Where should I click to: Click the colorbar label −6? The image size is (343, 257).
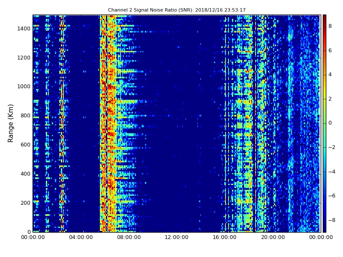pos(332,196)
